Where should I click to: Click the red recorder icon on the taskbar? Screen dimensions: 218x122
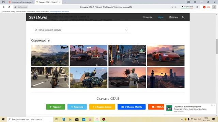point(104,119)
